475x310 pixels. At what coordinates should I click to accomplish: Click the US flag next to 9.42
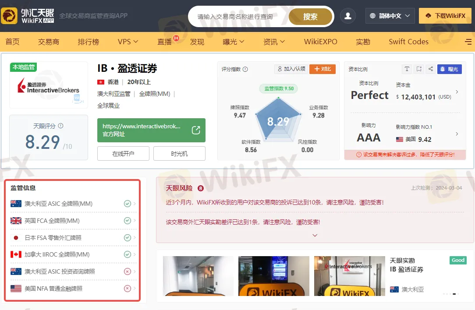point(400,139)
